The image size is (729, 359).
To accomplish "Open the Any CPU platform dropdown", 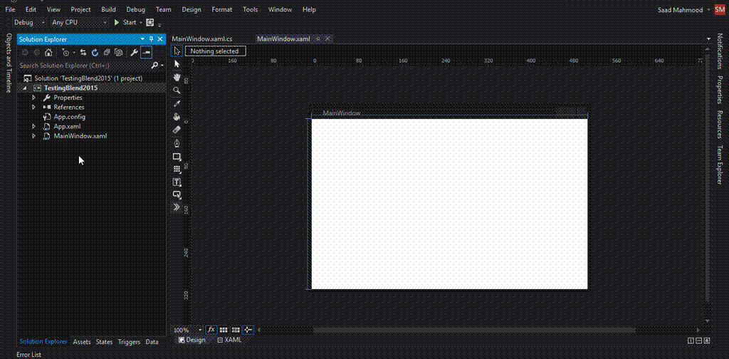I will coord(79,22).
